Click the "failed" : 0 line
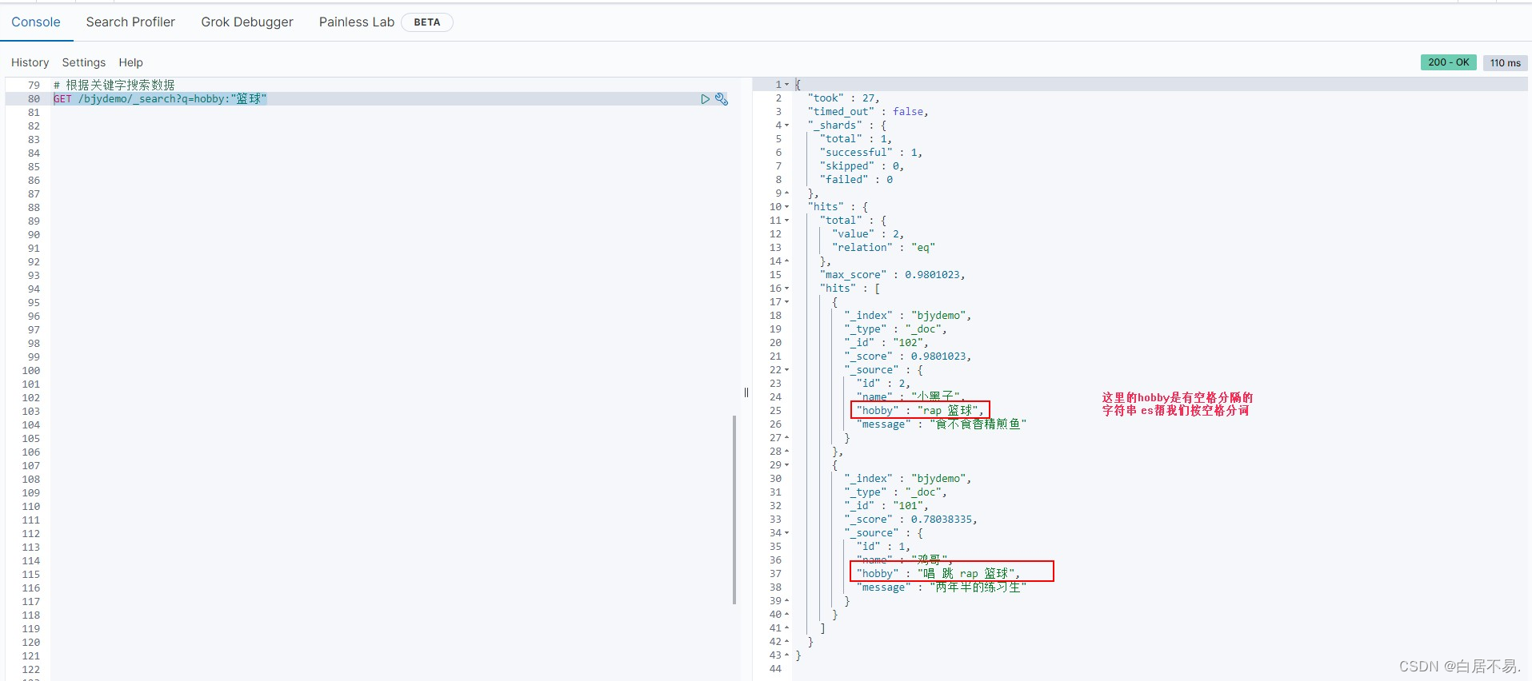The image size is (1532, 681). [x=856, y=180]
